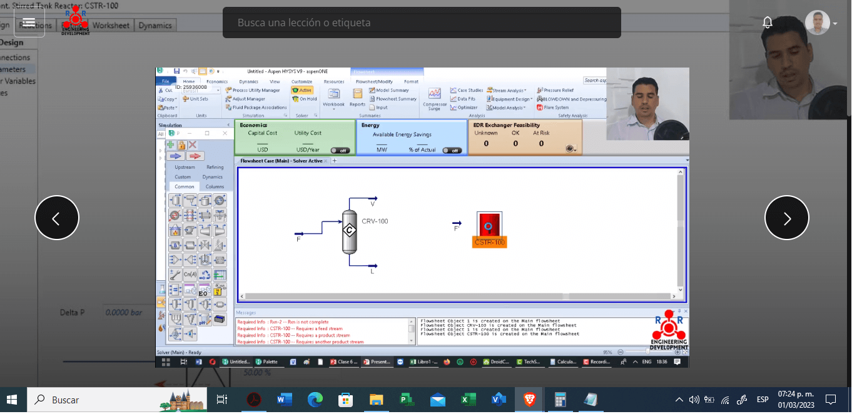Select the EO subflowsheet icon in palette
Viewport: 852px width, 414px height.
point(203,290)
